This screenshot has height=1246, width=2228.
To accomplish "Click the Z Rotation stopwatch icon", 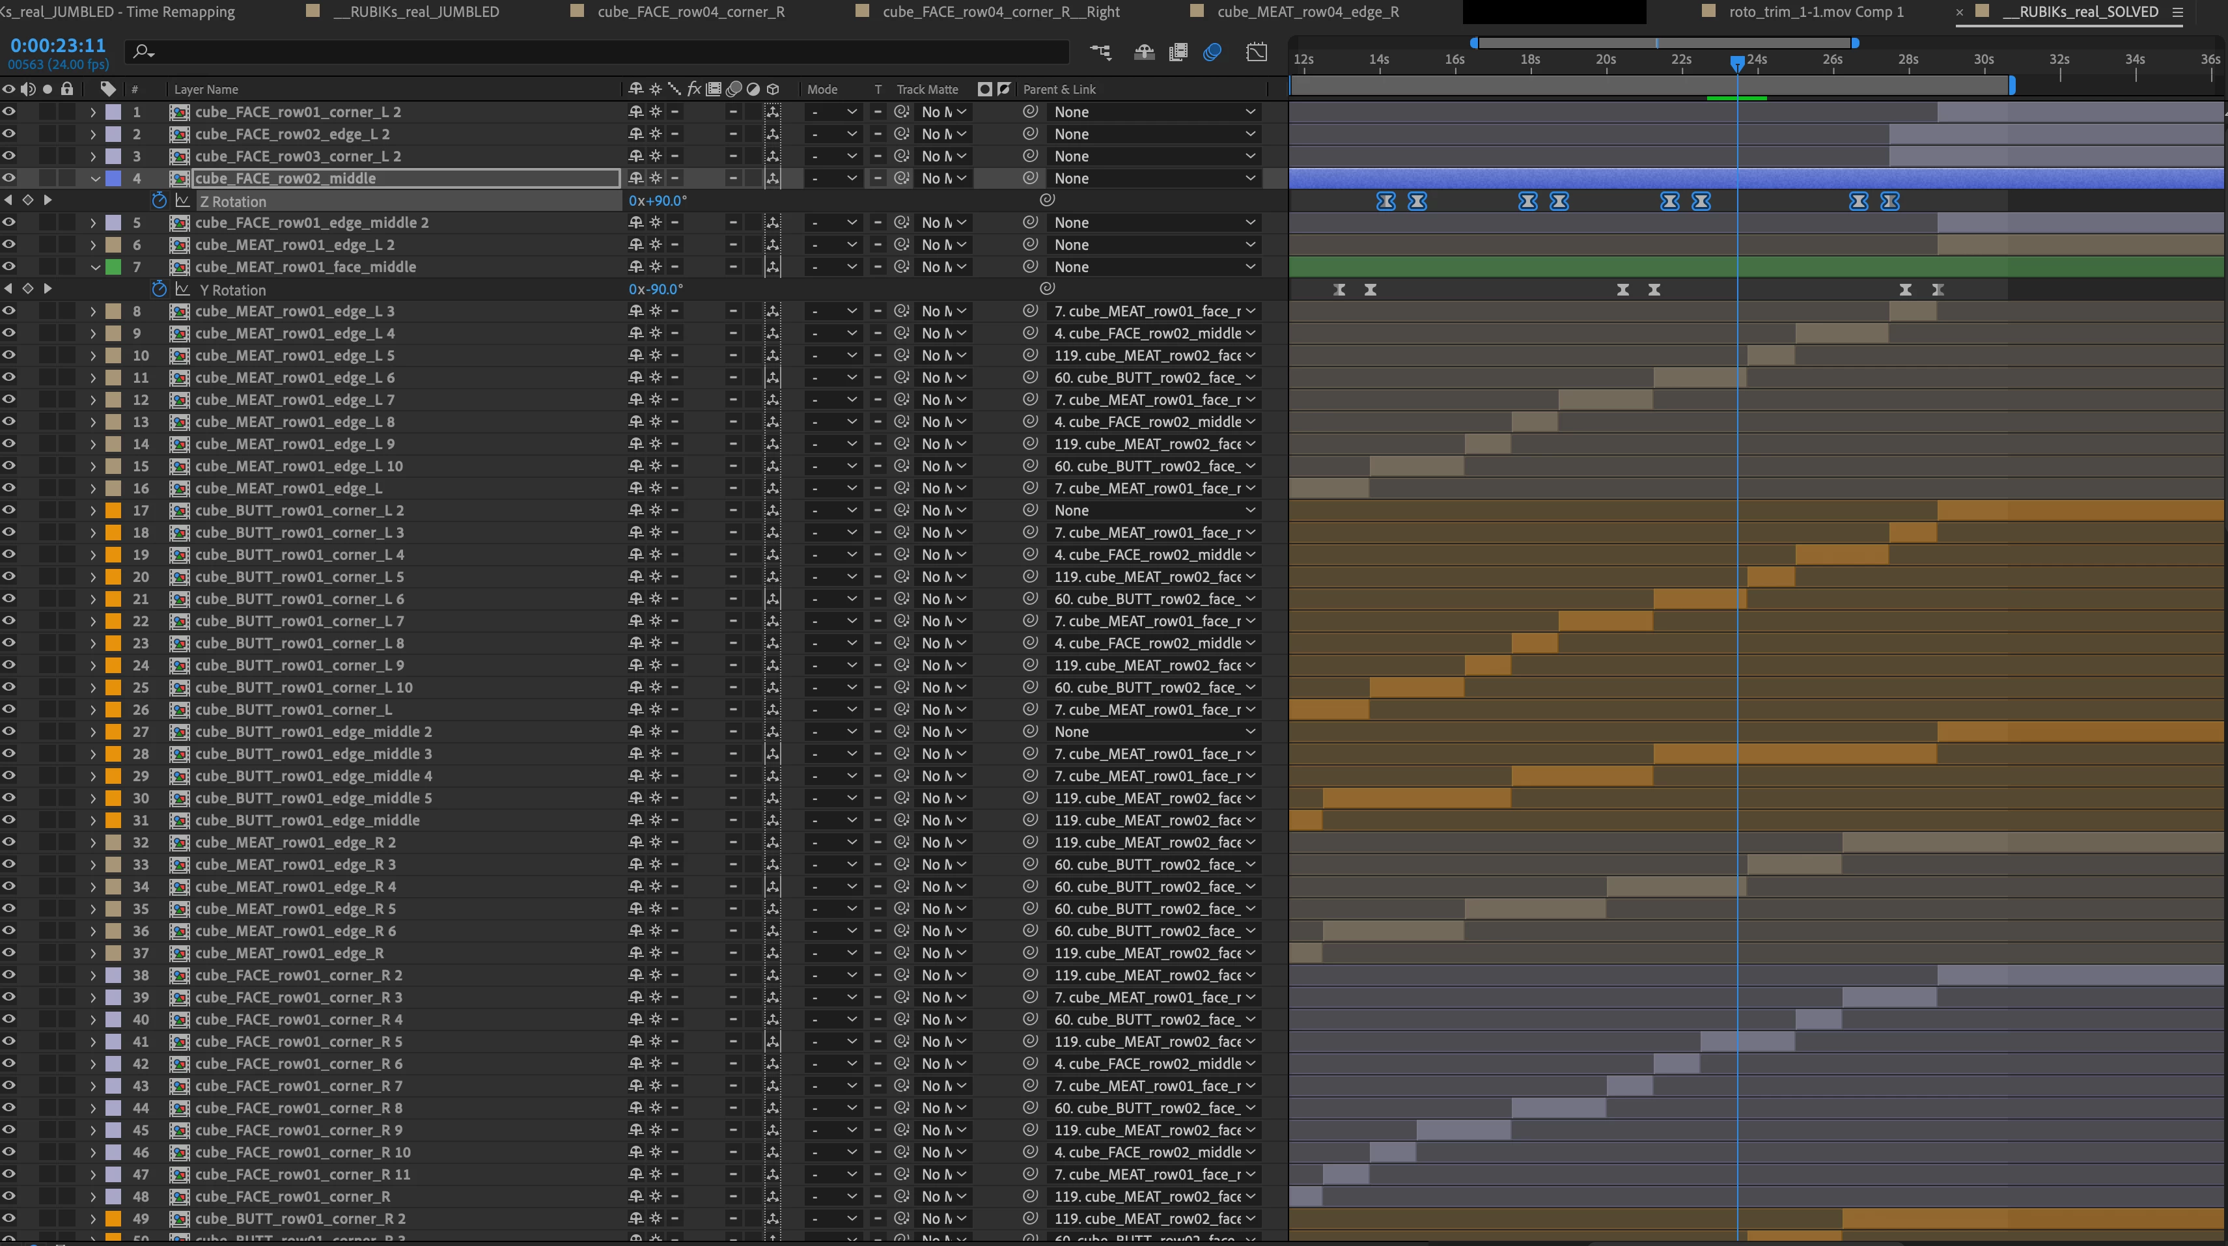I will [x=158, y=201].
